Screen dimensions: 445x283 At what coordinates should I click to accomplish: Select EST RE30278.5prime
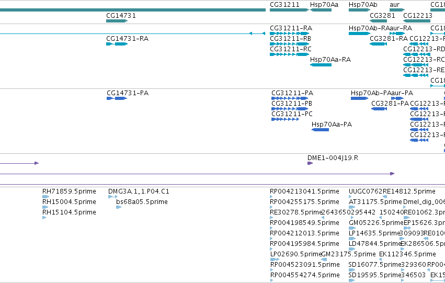pos(296,212)
